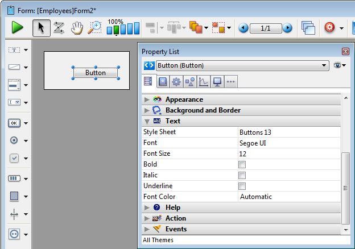Screen dimensions: 355x249
Task: Enable the Bold checkbox
Action: 242,165
